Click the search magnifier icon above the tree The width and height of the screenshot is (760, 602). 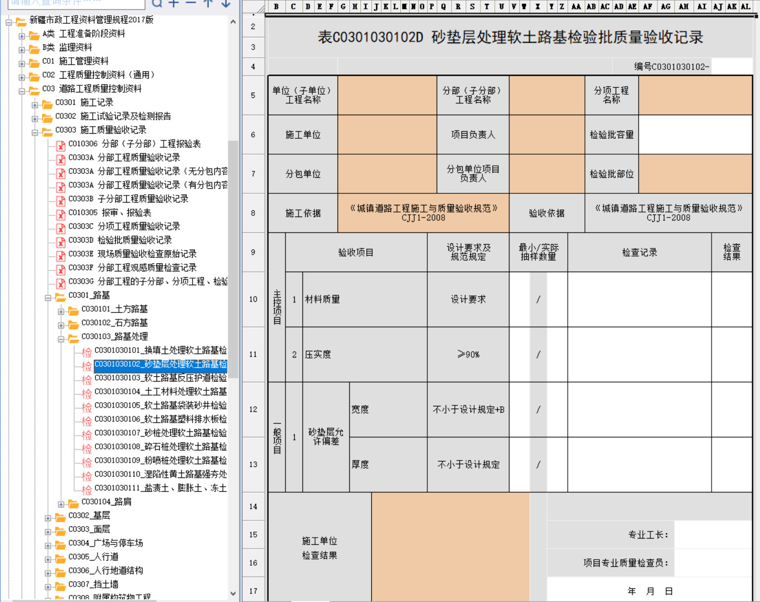tap(158, 3)
